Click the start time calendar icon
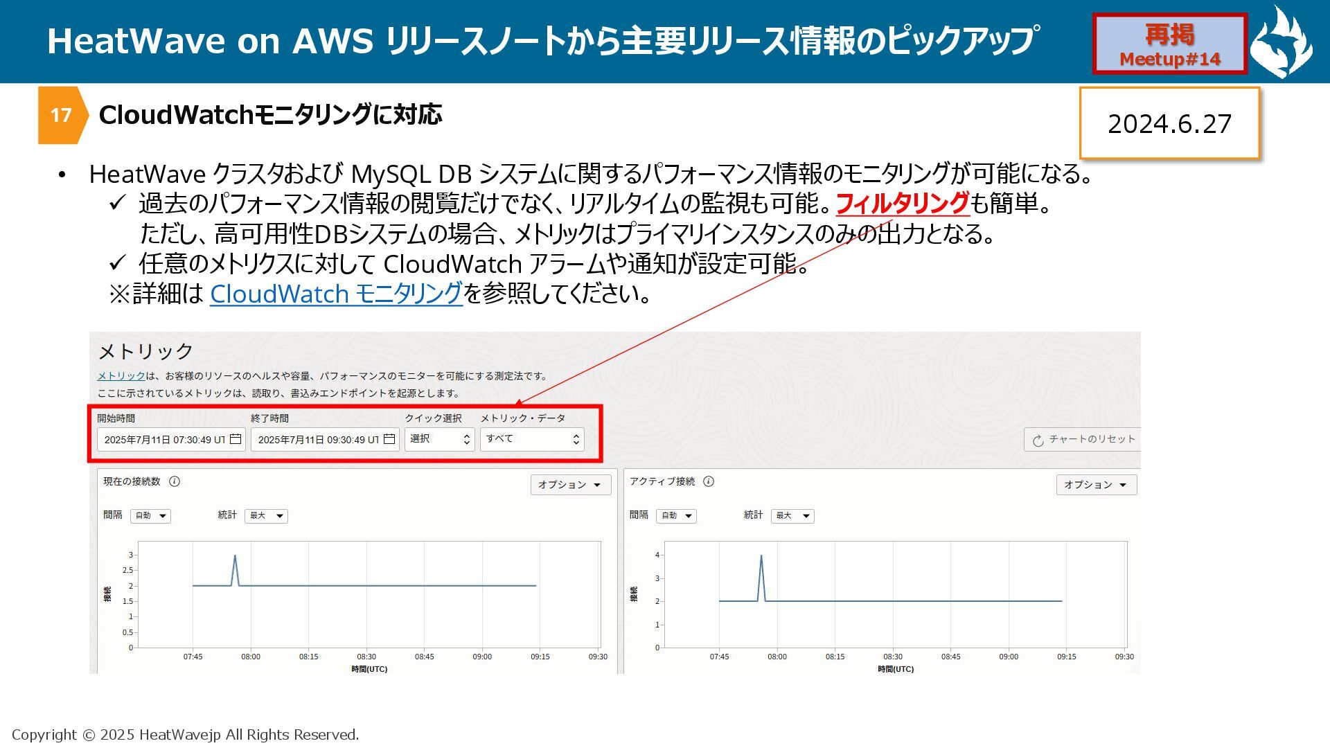The image size is (1330, 748). pyautogui.click(x=236, y=439)
